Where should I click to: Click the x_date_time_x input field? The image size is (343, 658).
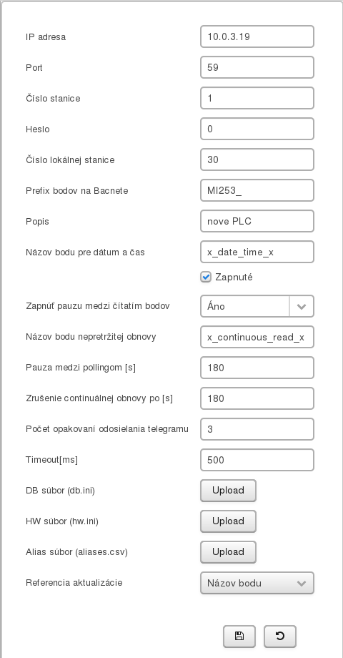click(257, 252)
